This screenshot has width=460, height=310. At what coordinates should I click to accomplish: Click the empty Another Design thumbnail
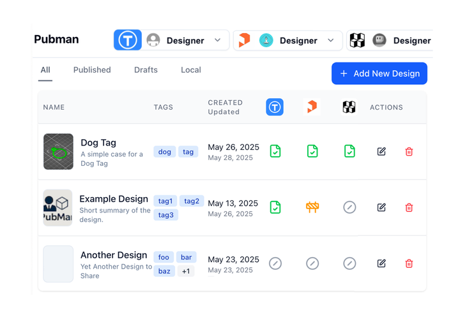tap(58, 264)
